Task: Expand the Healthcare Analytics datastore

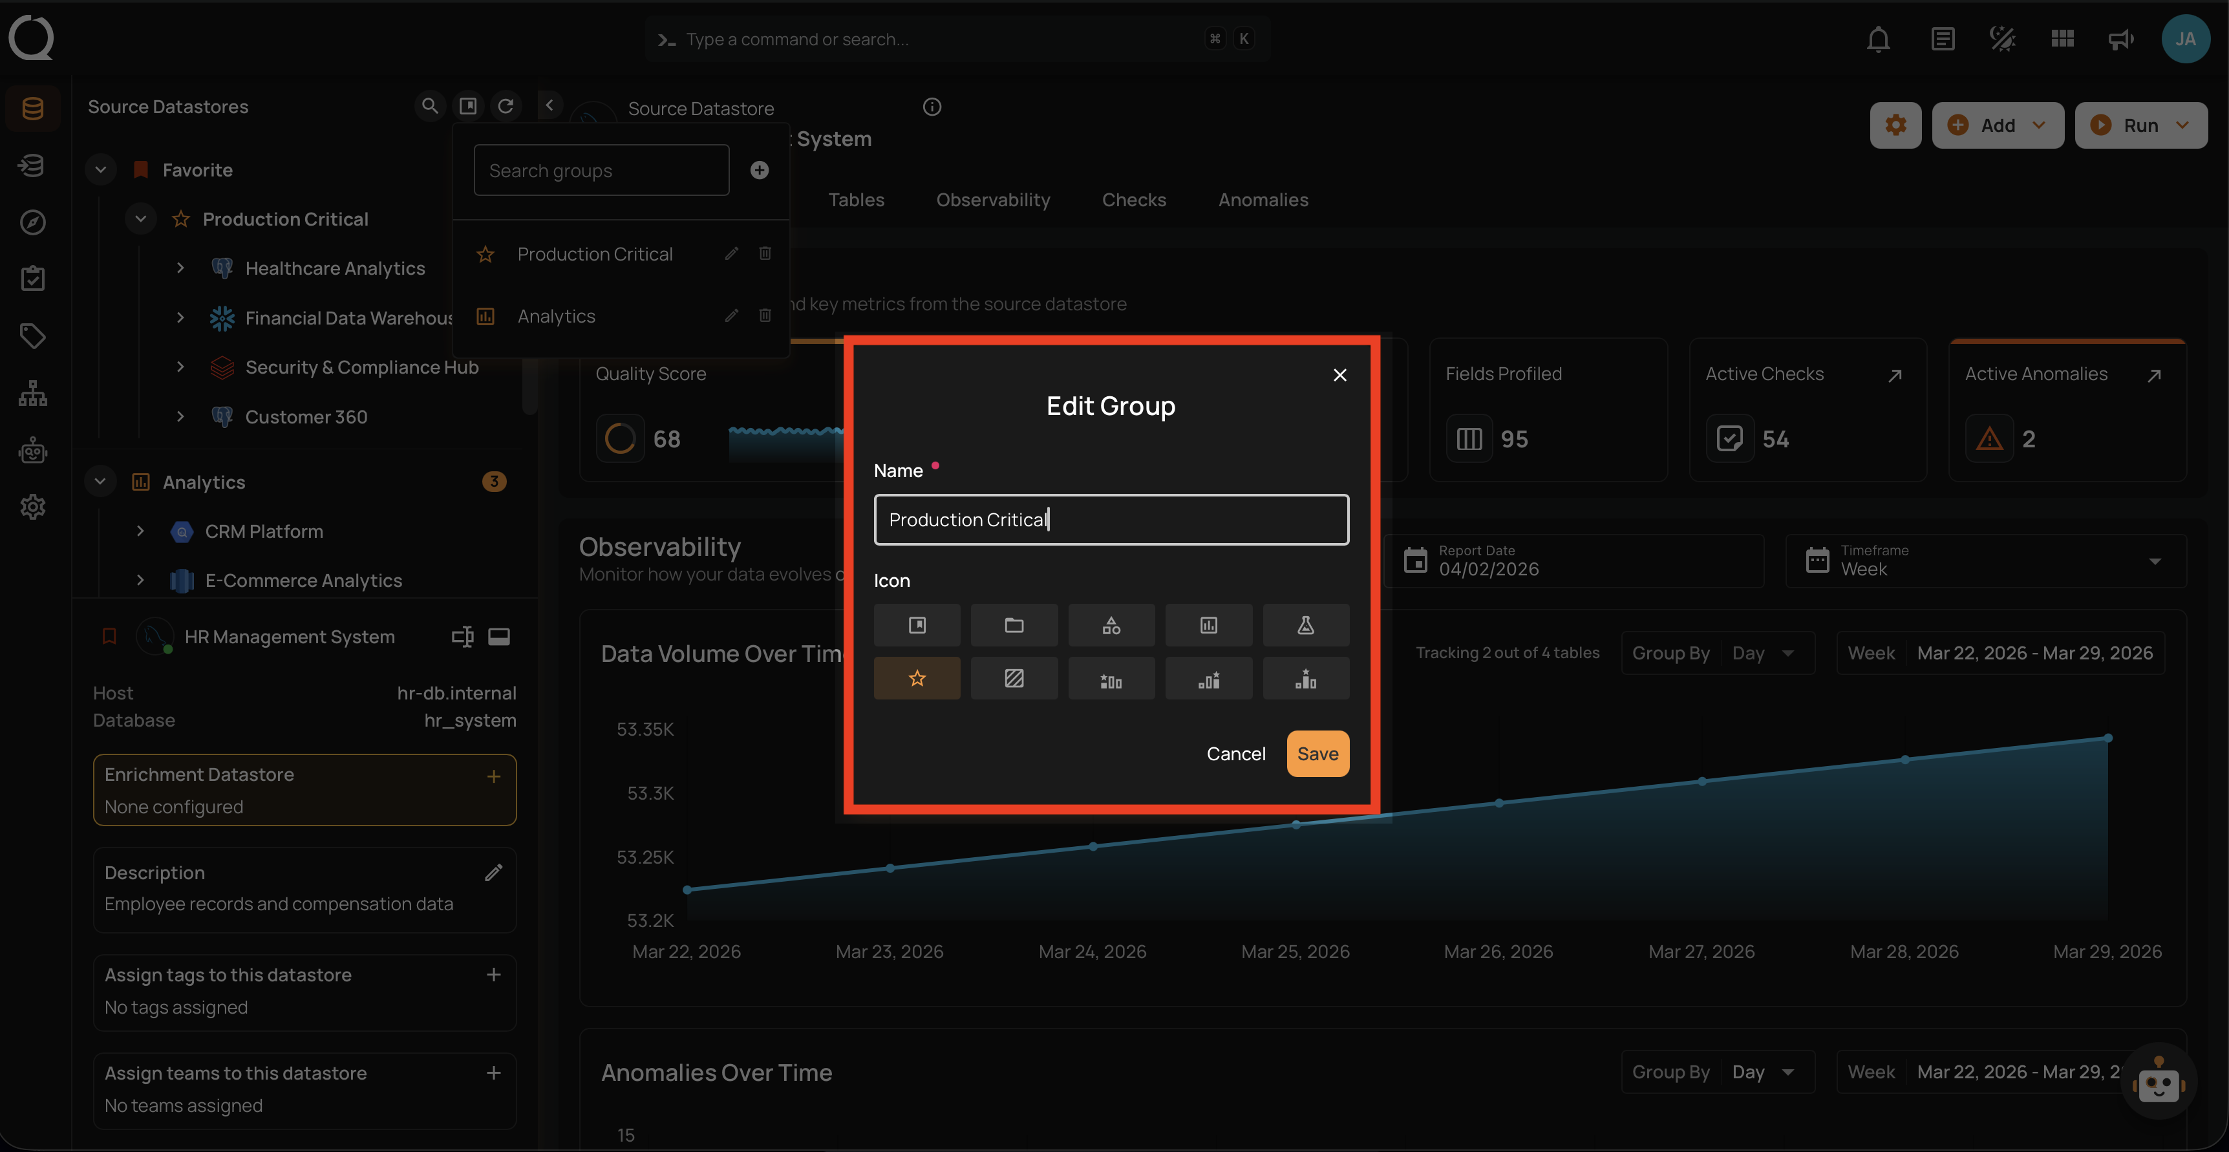Action: 180,268
